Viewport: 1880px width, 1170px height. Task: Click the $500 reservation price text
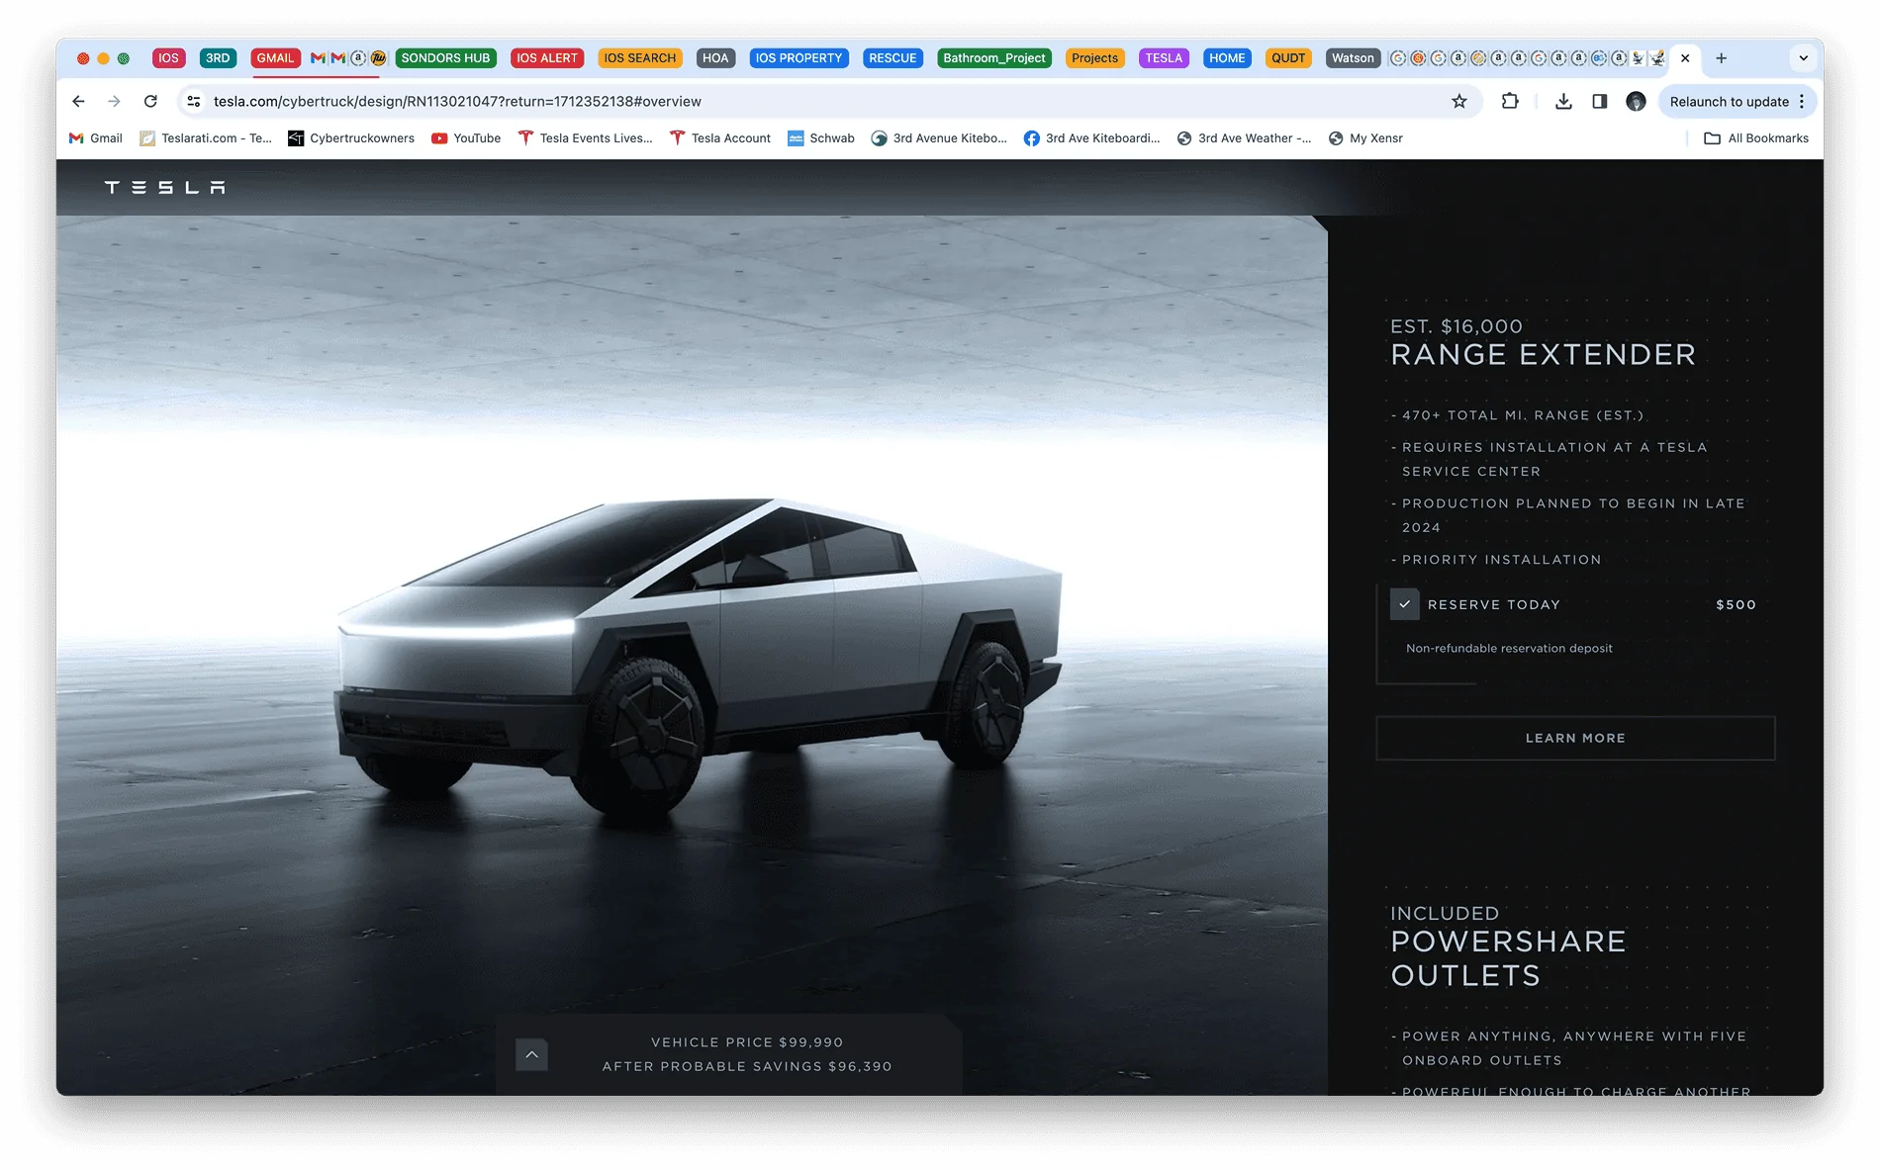1736,604
